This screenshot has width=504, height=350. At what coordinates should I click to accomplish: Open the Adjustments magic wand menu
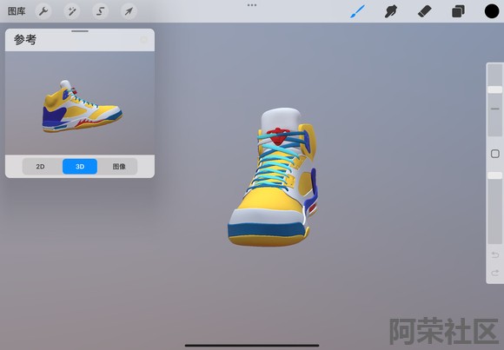pyautogui.click(x=71, y=11)
